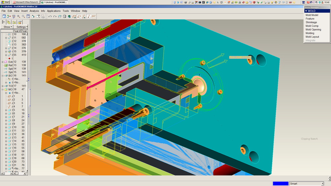Click the Repaint screen toolbar icon
331x186 pixels.
[x=4, y=16]
